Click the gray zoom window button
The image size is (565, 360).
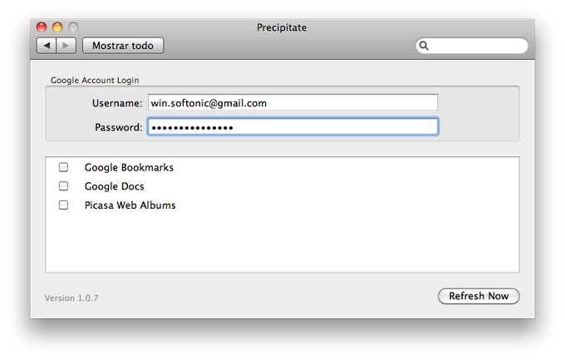(73, 27)
